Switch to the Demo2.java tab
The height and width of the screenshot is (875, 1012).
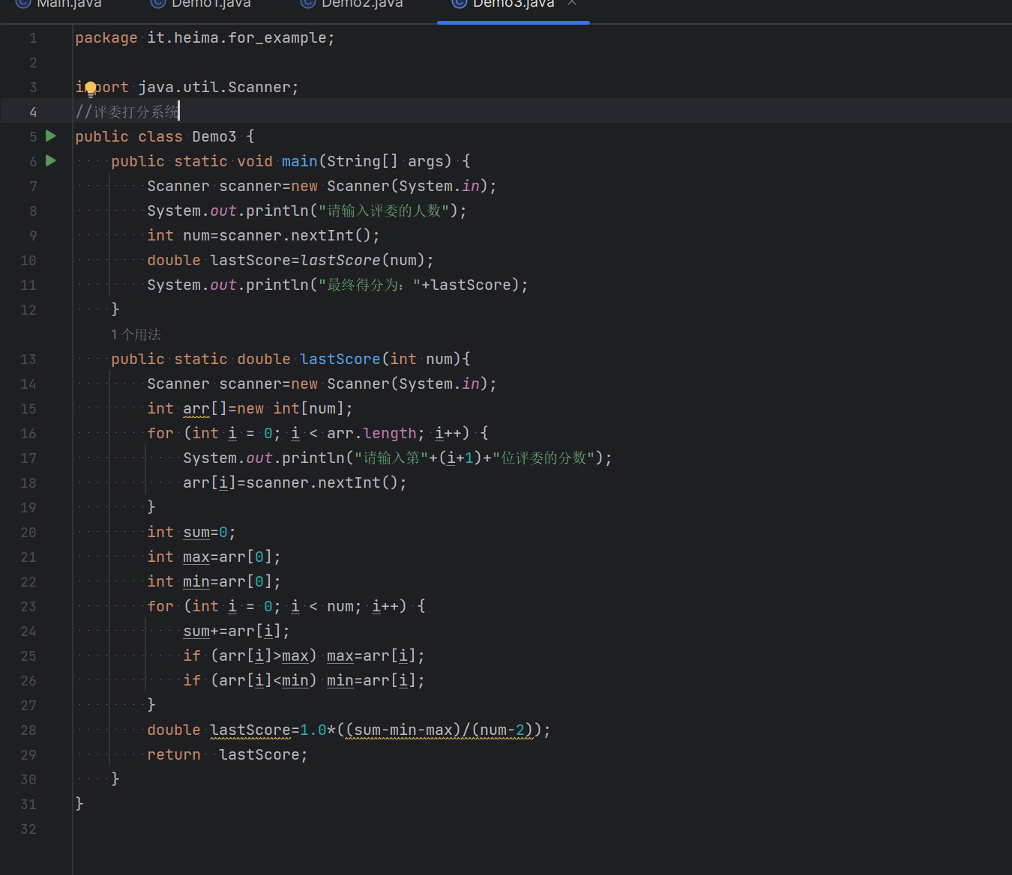pos(351,4)
